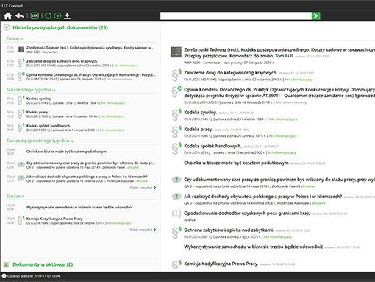Click paragraph icon beside Kodeks spółek handlowych right panel
375x282 pixels.
pyautogui.click(x=176, y=149)
